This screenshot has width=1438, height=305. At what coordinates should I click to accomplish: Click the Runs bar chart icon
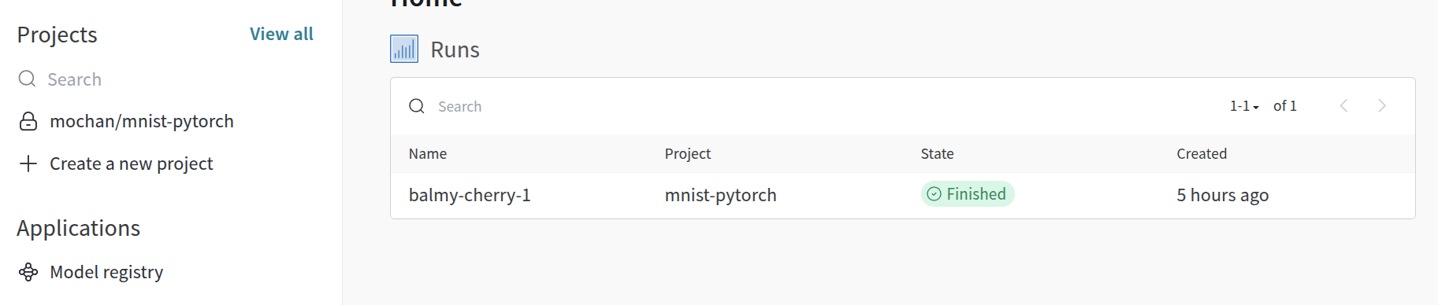tap(404, 49)
